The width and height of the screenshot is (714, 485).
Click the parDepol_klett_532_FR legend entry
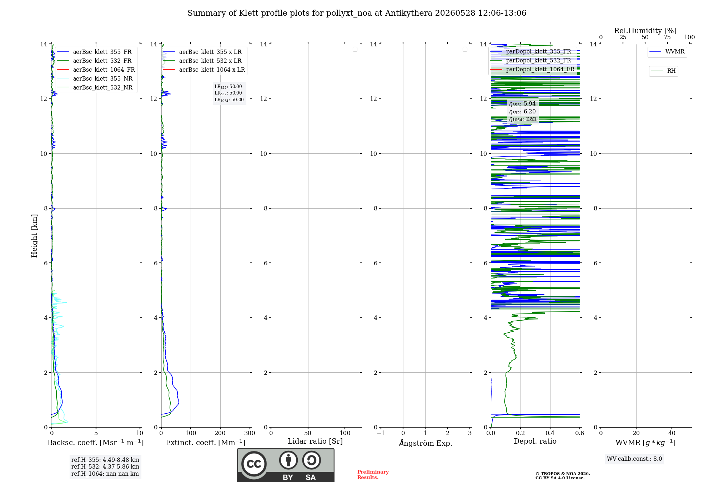(531, 61)
